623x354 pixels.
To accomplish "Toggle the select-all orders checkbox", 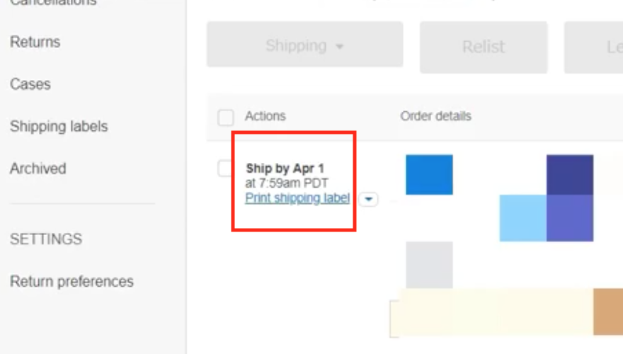I will (226, 118).
